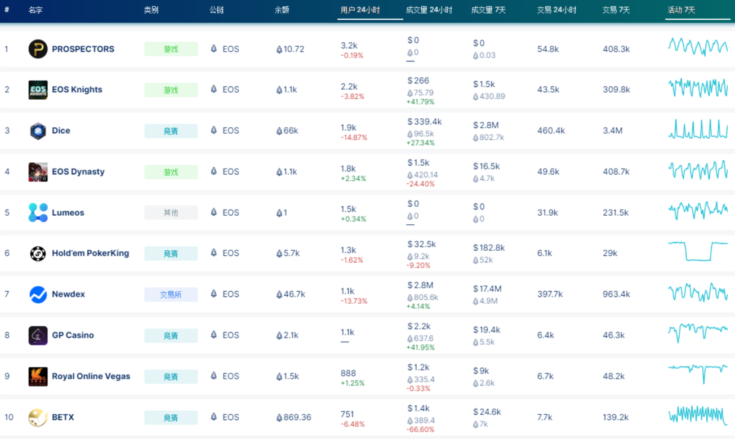
Task: Open the Newdex name link
Action: coord(68,294)
